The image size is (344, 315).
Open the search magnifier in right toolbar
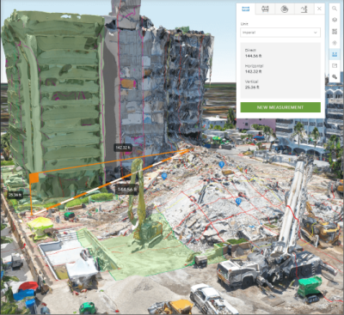tap(335, 9)
